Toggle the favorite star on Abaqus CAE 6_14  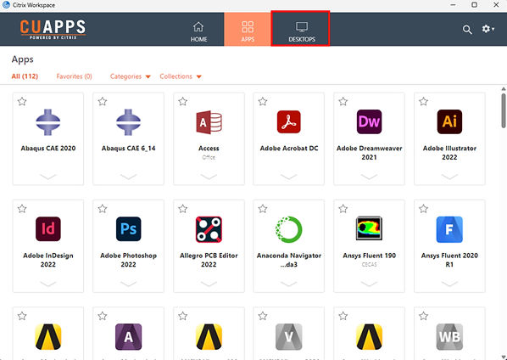click(103, 101)
